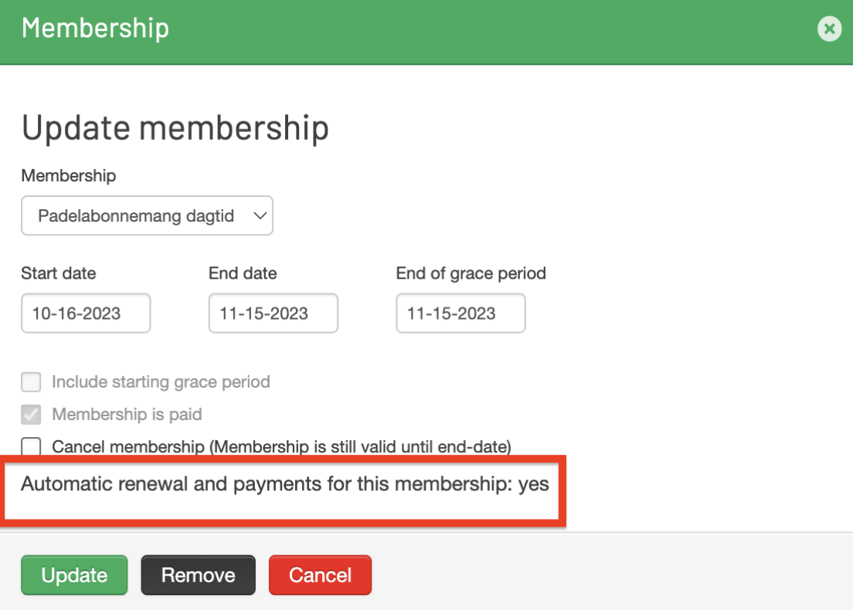Viewport: 853px width, 610px height.
Task: Uncheck "Membership is paid"
Action: pyautogui.click(x=30, y=414)
